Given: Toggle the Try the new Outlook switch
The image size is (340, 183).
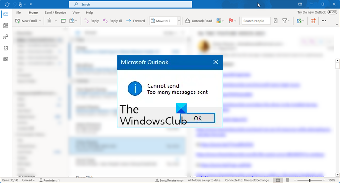Looking at the screenshot, I should point(332,12).
